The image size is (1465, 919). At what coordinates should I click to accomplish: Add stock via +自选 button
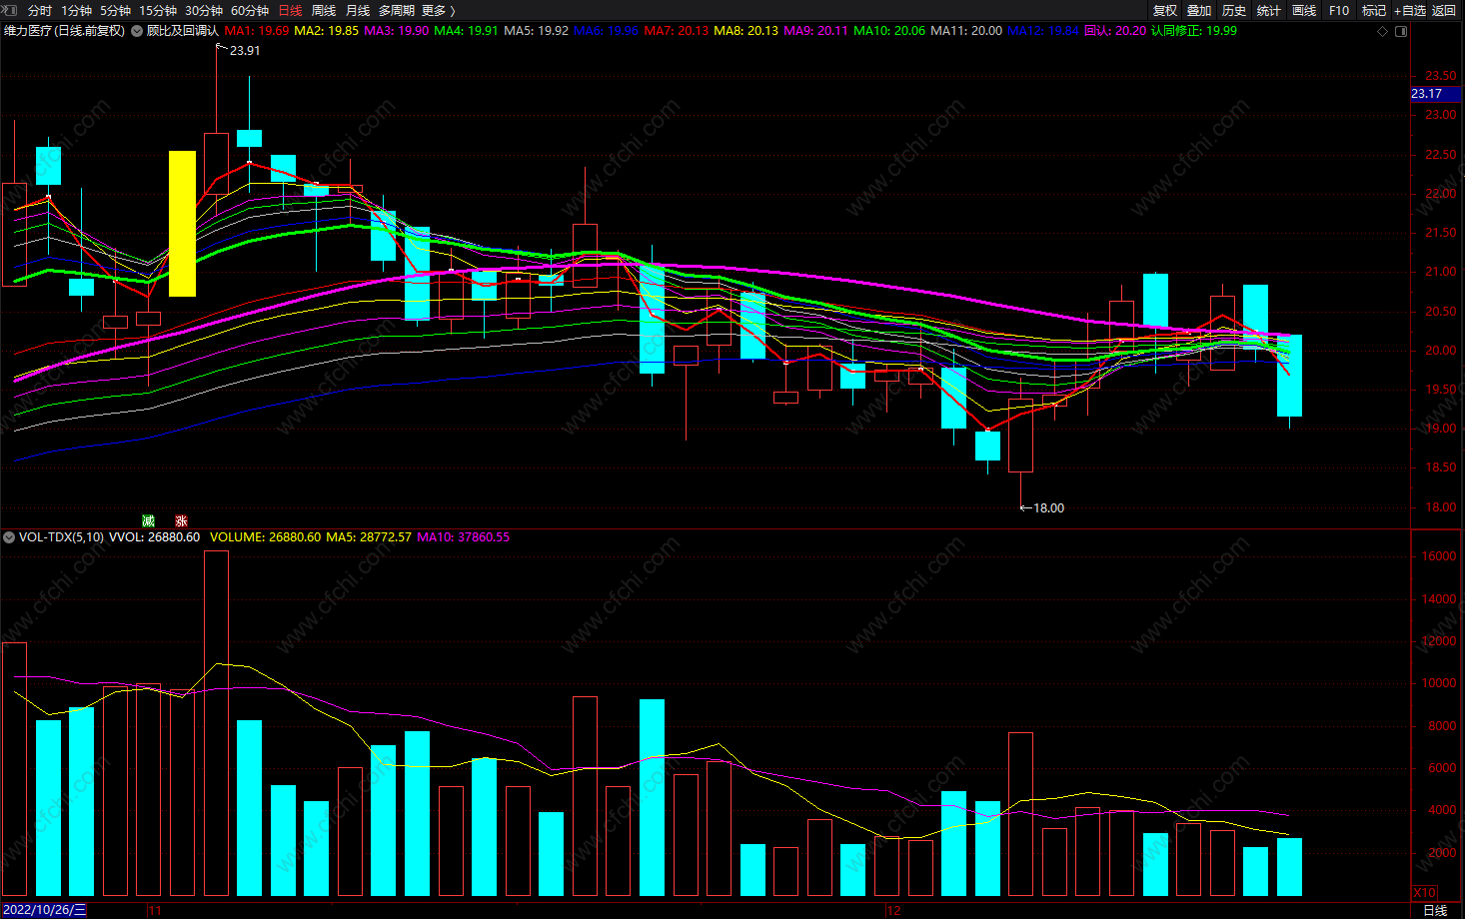click(1410, 10)
